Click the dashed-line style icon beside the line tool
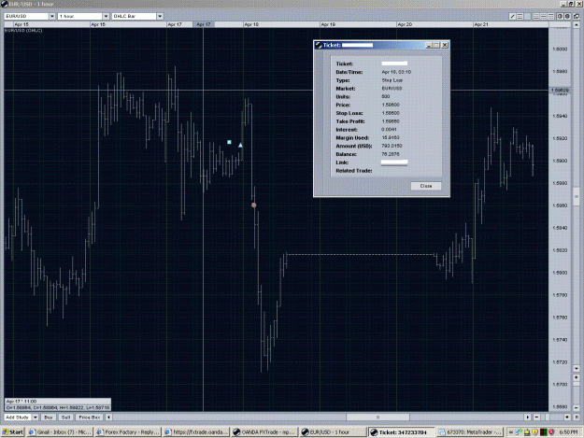 tap(520, 16)
